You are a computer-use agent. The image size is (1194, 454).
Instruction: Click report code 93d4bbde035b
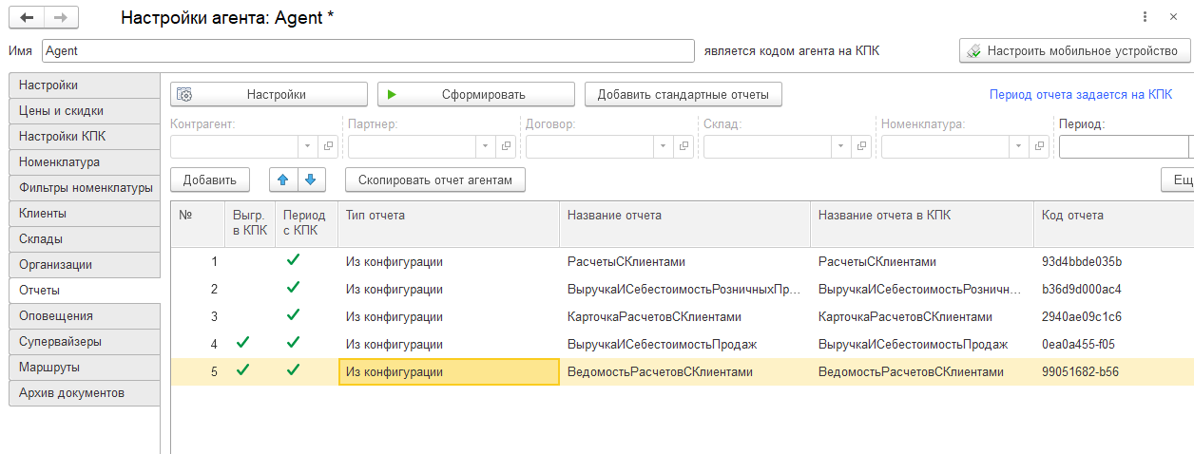1082,261
